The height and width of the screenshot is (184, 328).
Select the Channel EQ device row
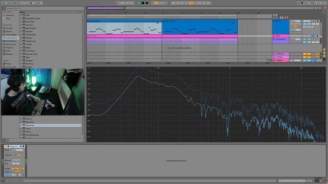point(51,35)
